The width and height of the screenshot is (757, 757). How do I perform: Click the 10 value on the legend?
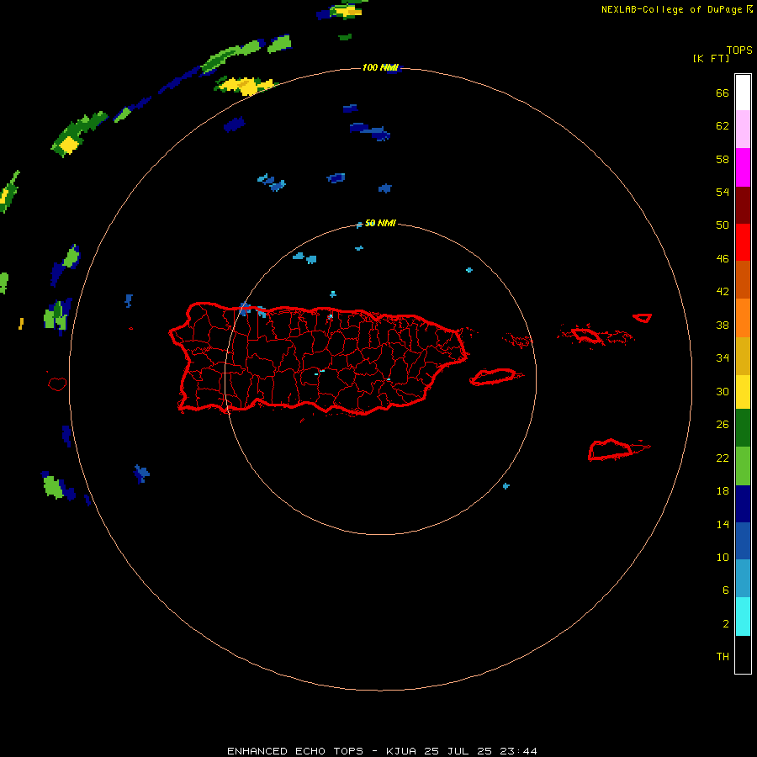pos(723,557)
